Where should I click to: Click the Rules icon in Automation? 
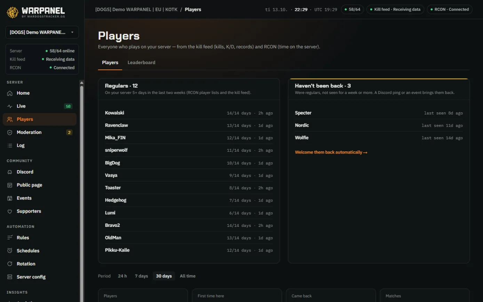coord(10,238)
